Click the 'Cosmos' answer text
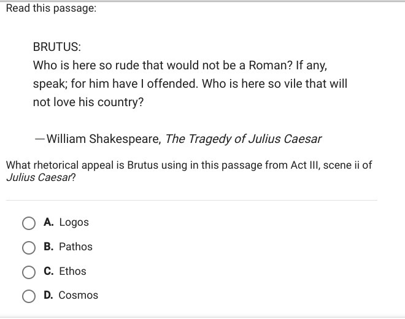The width and height of the screenshot is (405, 319). pyautogui.click(x=79, y=295)
